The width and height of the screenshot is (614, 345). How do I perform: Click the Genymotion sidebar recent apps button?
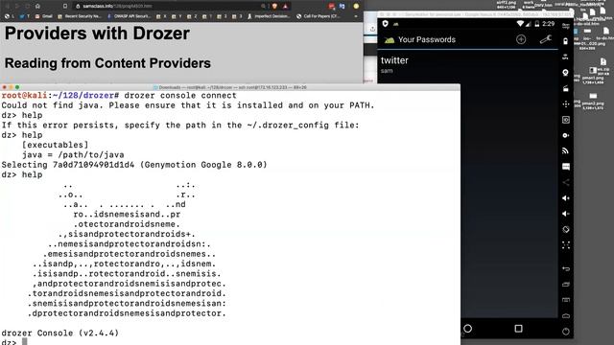(565, 285)
